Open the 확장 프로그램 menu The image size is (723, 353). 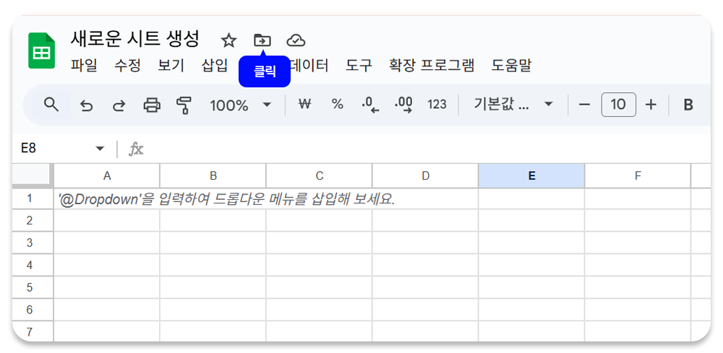432,66
